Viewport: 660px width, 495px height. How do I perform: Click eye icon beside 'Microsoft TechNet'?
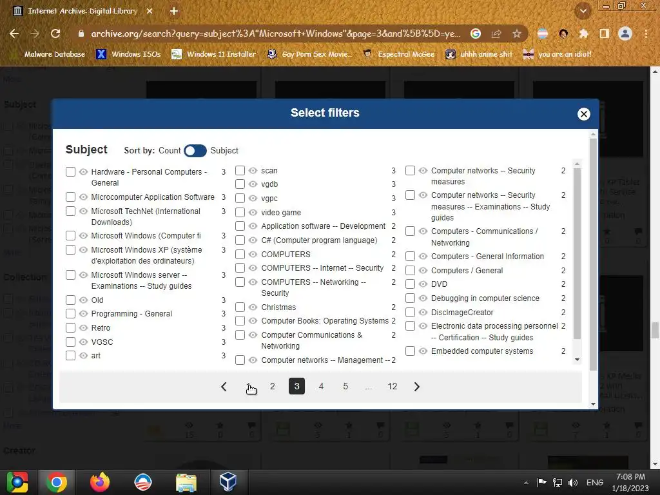(83, 211)
